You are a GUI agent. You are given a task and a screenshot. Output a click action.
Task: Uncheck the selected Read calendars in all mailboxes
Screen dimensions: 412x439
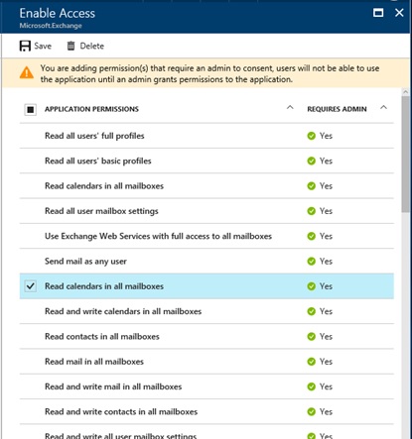(30, 286)
